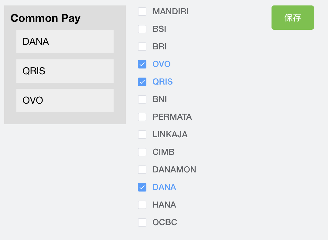Click the blue OVO label
The image size is (328, 240).
(161, 64)
